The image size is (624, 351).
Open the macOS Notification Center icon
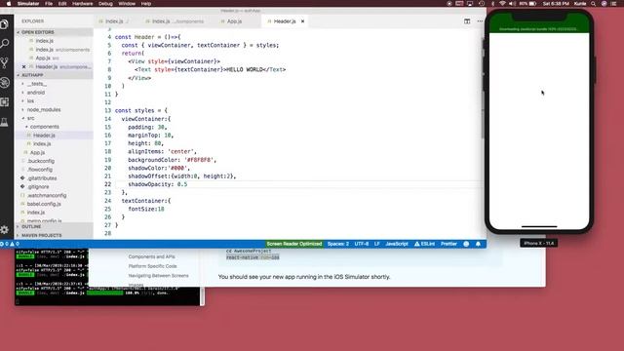(613, 4)
